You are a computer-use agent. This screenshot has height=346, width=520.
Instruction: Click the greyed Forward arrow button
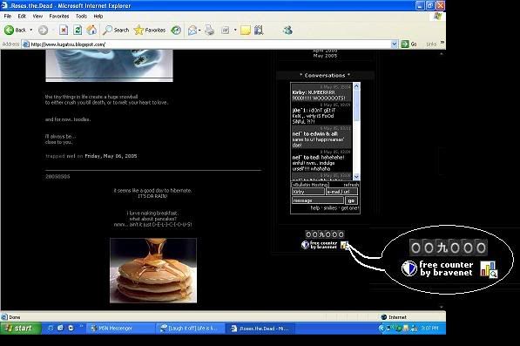point(43,31)
